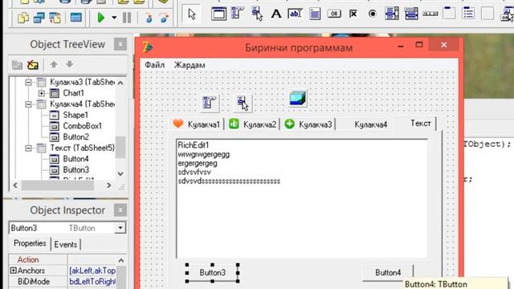514x289 pixels.
Task: Collapse the Кулакча4 tree node
Action: [x=29, y=104]
